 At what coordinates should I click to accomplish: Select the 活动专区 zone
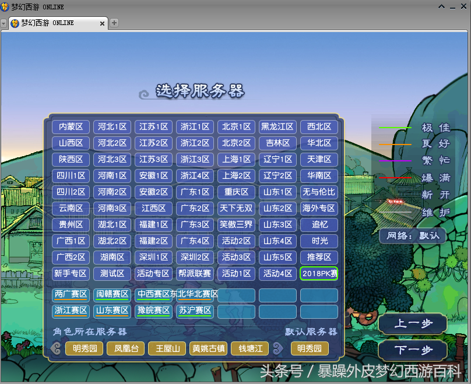pyautogui.click(x=153, y=273)
